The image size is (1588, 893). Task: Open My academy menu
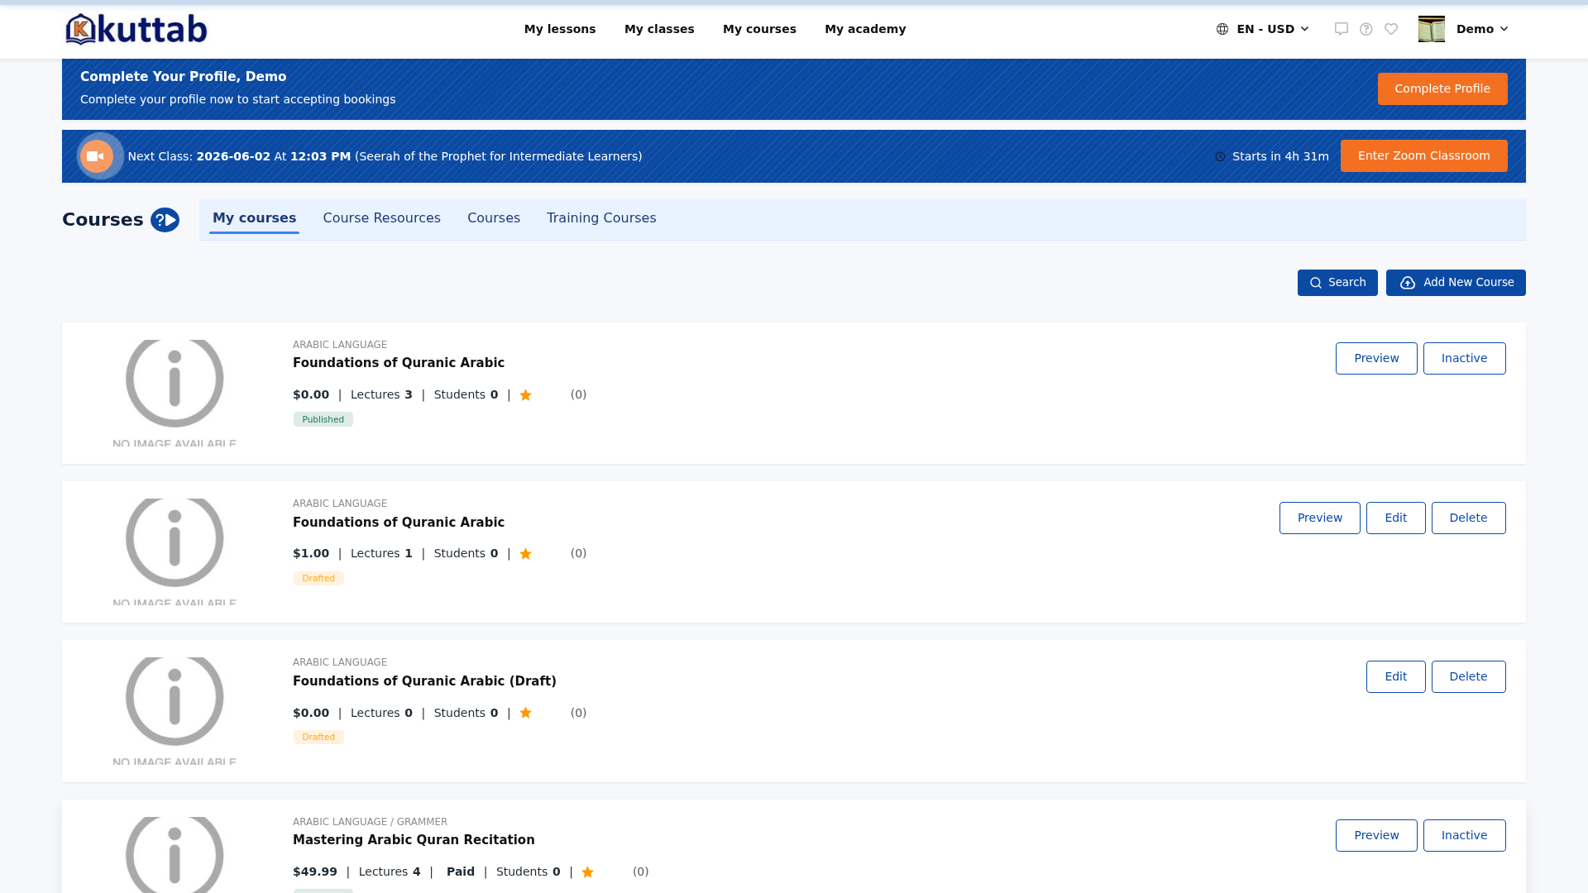865,29
